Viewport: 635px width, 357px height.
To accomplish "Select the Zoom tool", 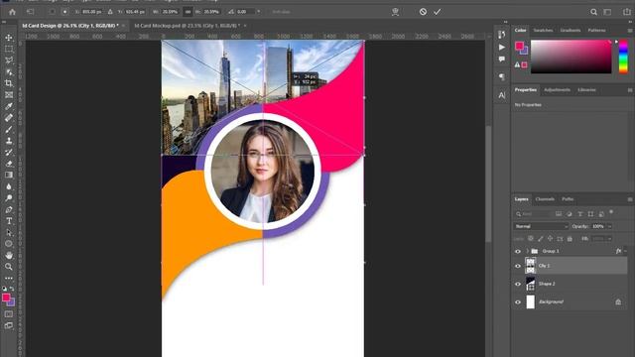I will point(9,267).
